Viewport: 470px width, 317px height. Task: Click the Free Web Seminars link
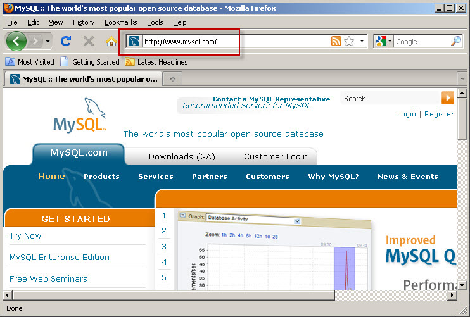48,278
